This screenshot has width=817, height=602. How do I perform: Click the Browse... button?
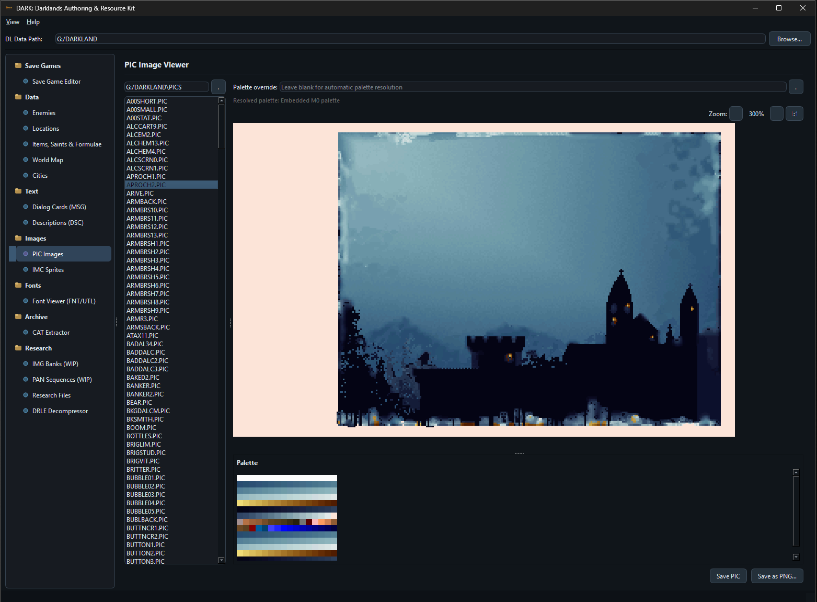(789, 39)
